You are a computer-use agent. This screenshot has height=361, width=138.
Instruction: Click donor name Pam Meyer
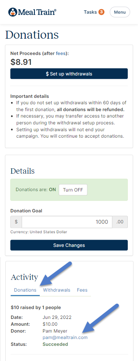(55, 331)
